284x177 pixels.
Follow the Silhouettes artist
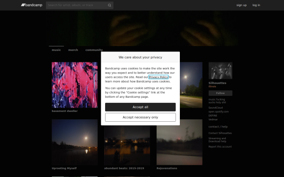tap(221, 93)
